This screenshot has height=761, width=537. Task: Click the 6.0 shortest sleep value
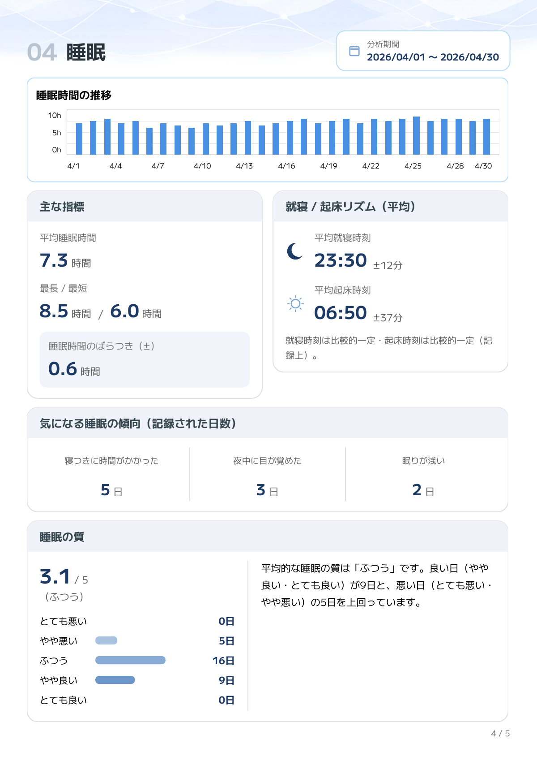(125, 311)
